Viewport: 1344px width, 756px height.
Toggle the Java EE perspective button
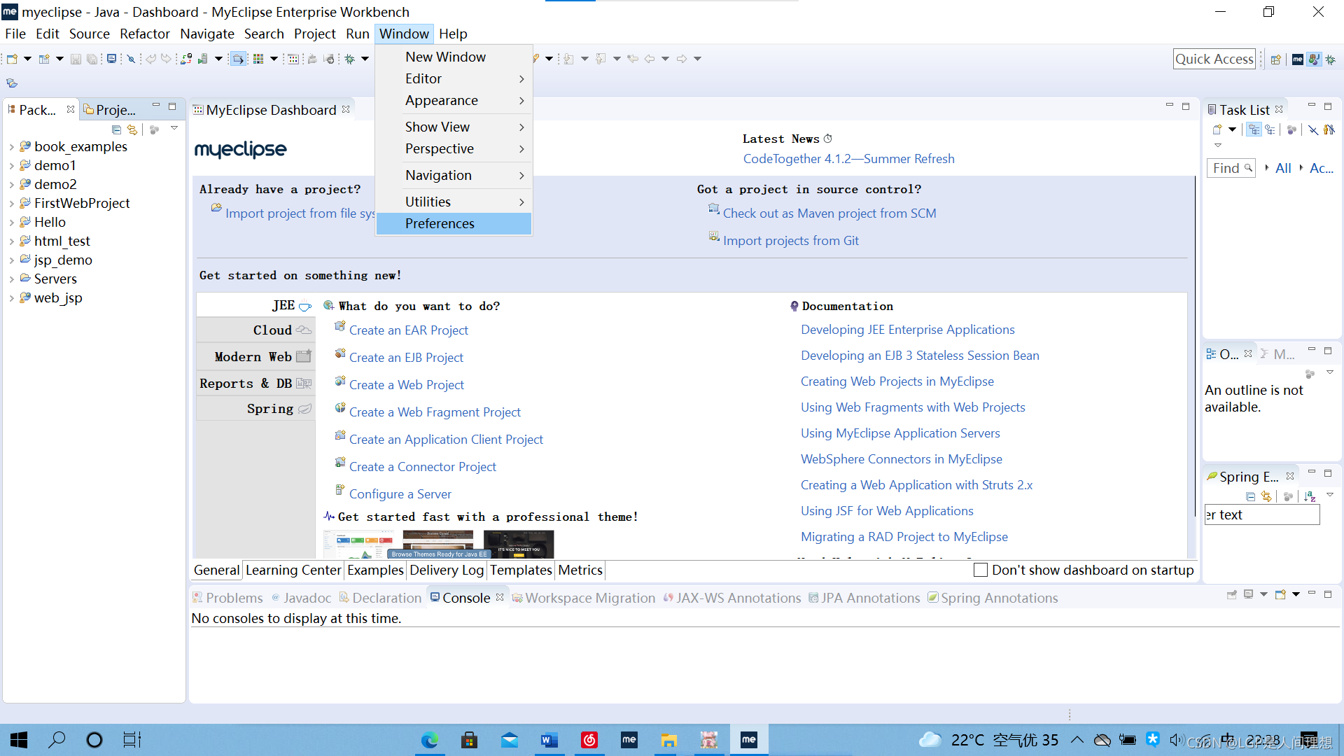pos(1314,59)
